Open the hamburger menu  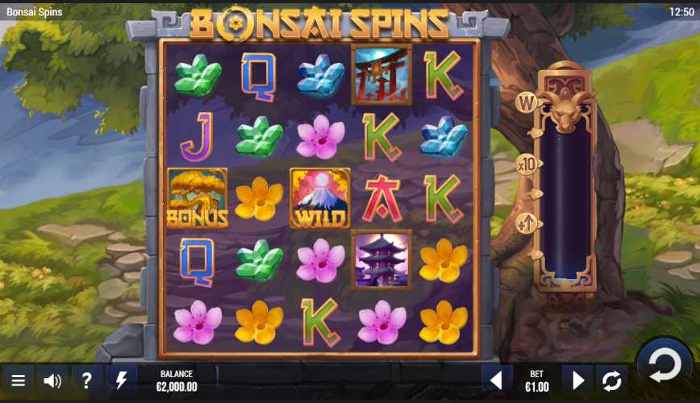[18, 380]
